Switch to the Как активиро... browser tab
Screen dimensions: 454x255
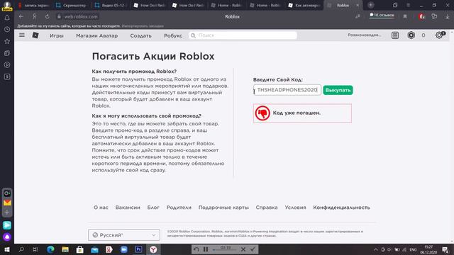[304, 5]
